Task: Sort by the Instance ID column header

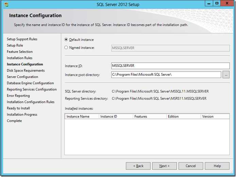Action: tap(116, 117)
